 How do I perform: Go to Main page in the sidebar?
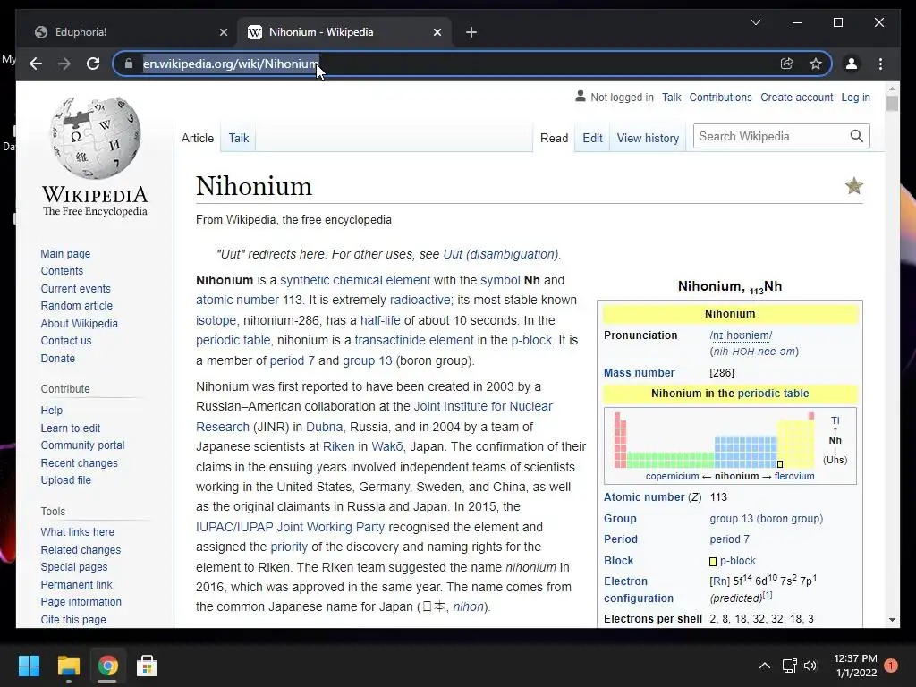[x=65, y=253]
